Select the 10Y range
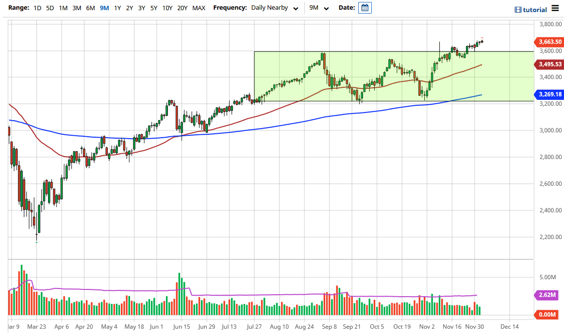 [x=167, y=8]
